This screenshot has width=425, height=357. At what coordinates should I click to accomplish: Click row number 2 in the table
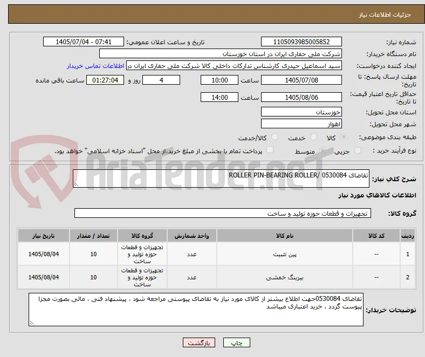(x=408, y=277)
